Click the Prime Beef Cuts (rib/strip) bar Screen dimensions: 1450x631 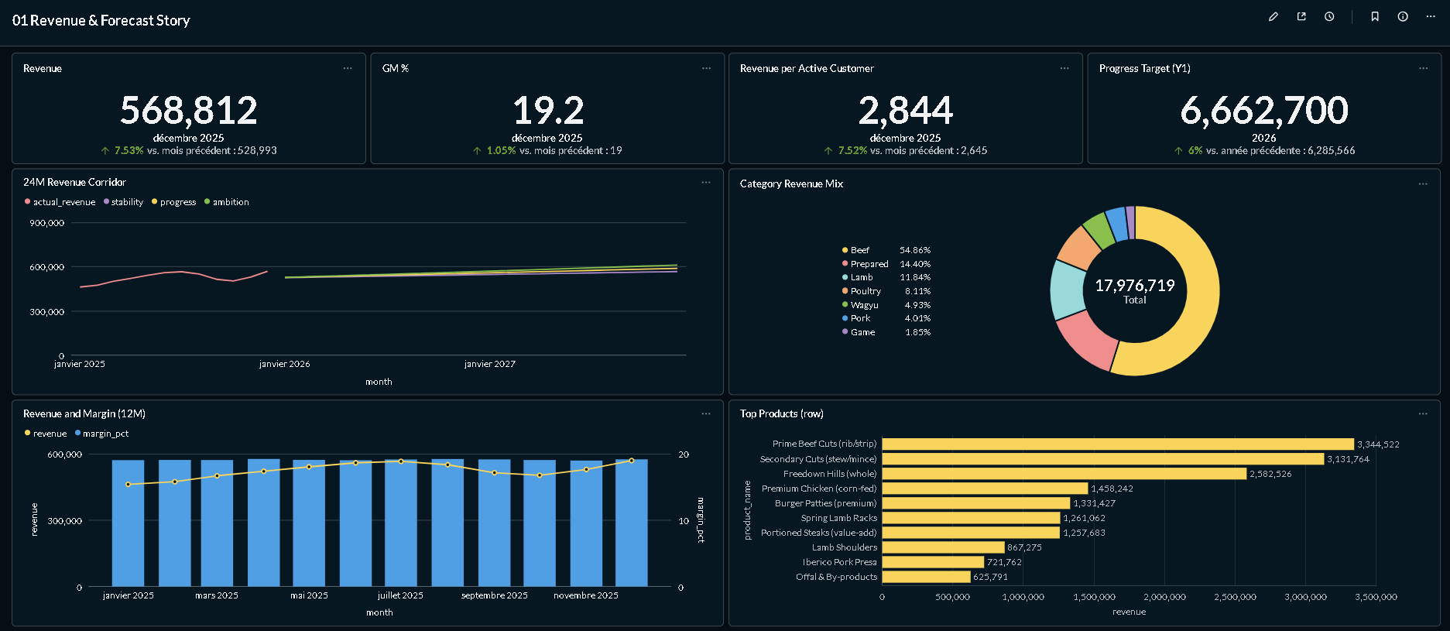[x=1117, y=444]
